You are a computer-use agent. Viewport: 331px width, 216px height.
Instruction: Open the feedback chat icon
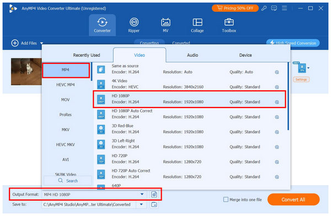click(274, 8)
